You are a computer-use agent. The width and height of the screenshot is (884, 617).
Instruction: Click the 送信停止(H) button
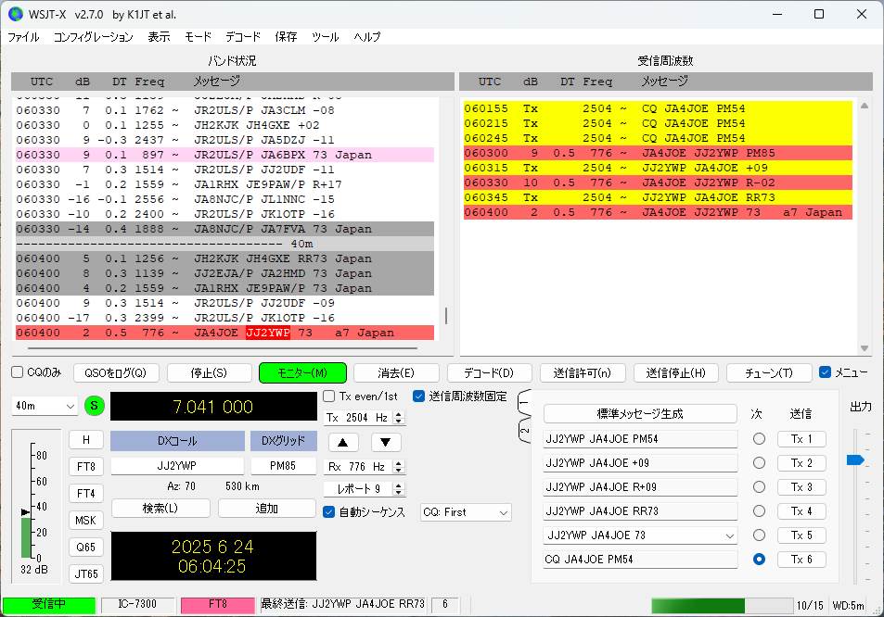676,372
